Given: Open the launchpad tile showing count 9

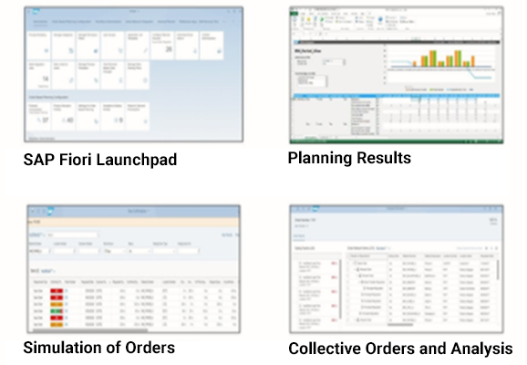Looking at the screenshot, I should (112, 116).
